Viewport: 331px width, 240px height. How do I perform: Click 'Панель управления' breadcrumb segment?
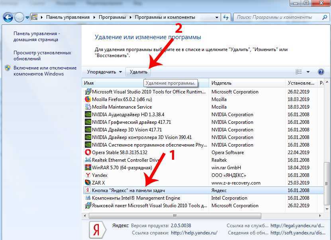68,17
